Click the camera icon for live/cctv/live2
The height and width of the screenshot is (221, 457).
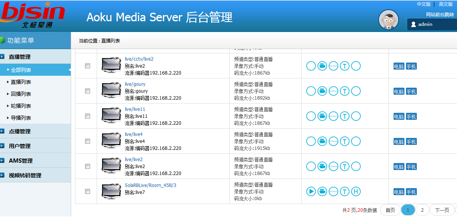[322, 66]
